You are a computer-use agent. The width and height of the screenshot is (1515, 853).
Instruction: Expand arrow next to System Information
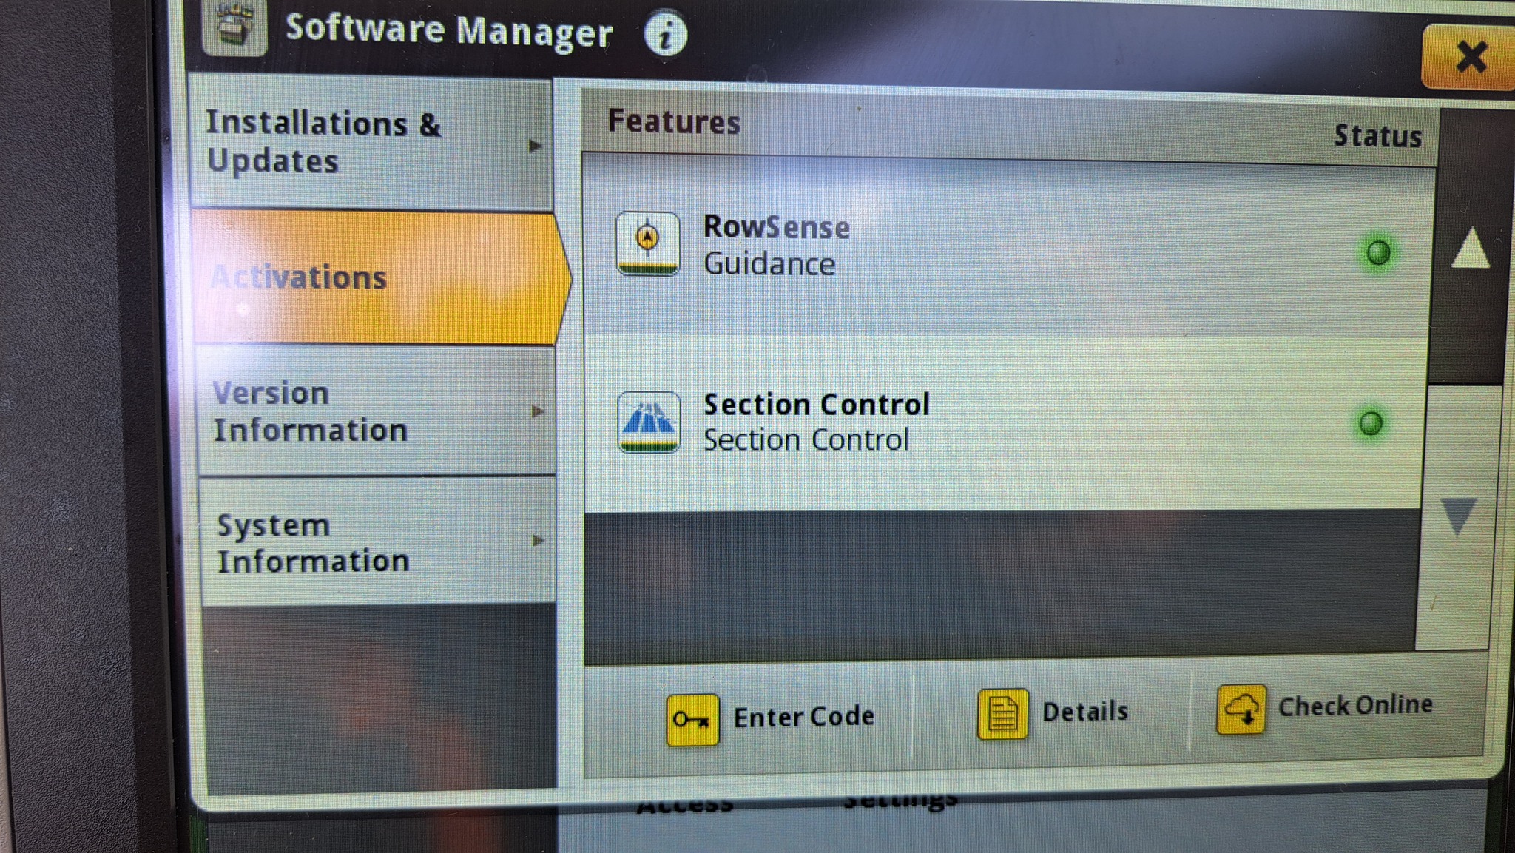pos(539,541)
